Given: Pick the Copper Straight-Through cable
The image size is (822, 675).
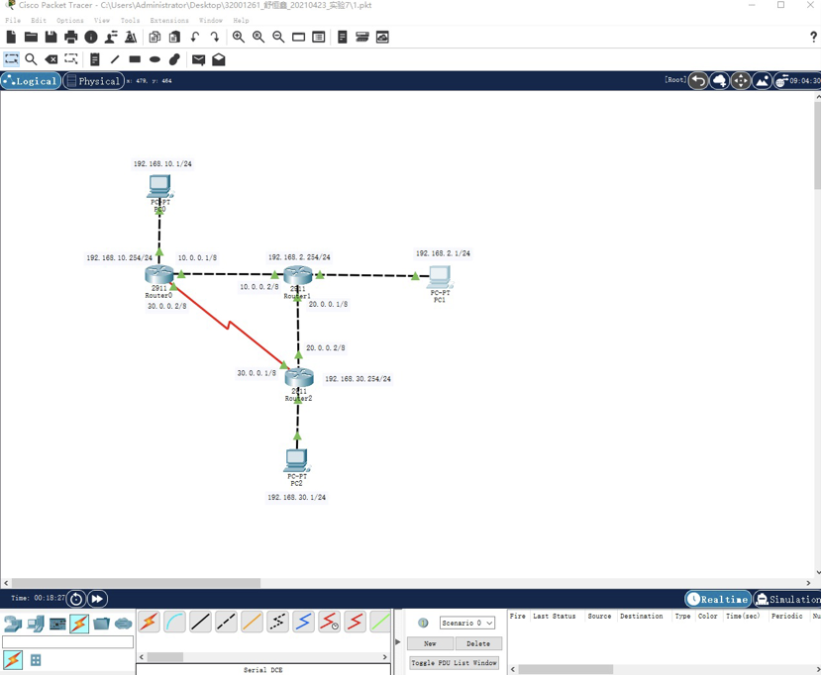Looking at the screenshot, I should point(200,622).
